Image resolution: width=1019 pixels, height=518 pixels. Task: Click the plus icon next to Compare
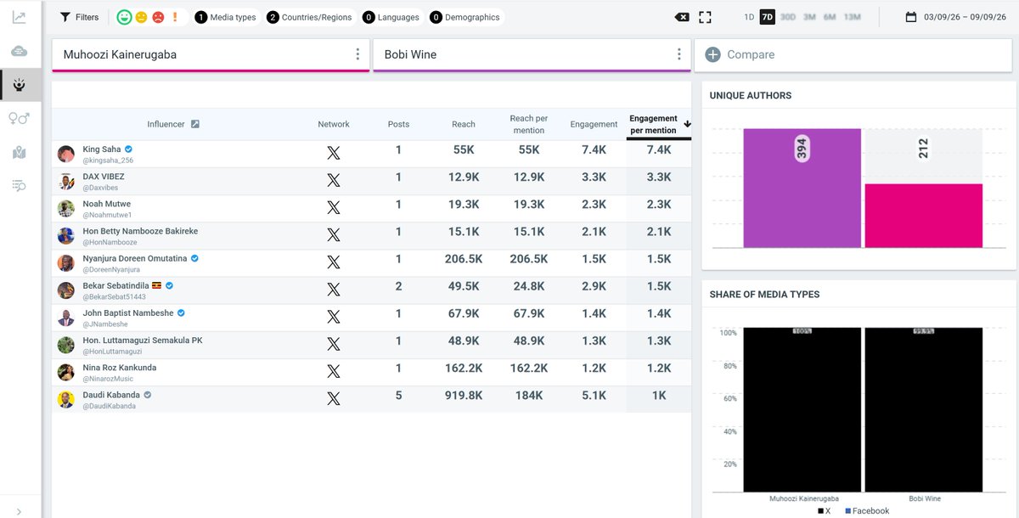pos(712,54)
